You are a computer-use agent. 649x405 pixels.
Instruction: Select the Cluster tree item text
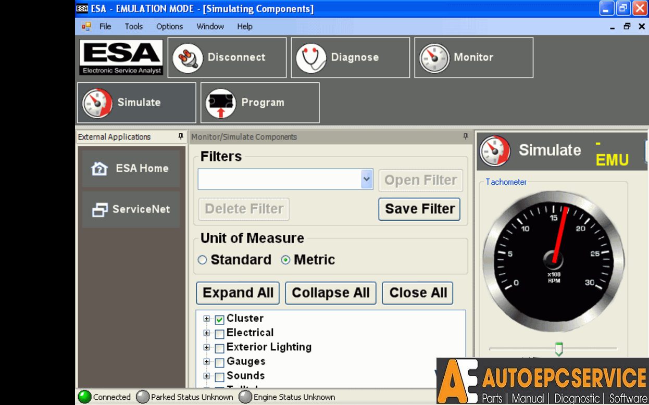pyautogui.click(x=245, y=318)
